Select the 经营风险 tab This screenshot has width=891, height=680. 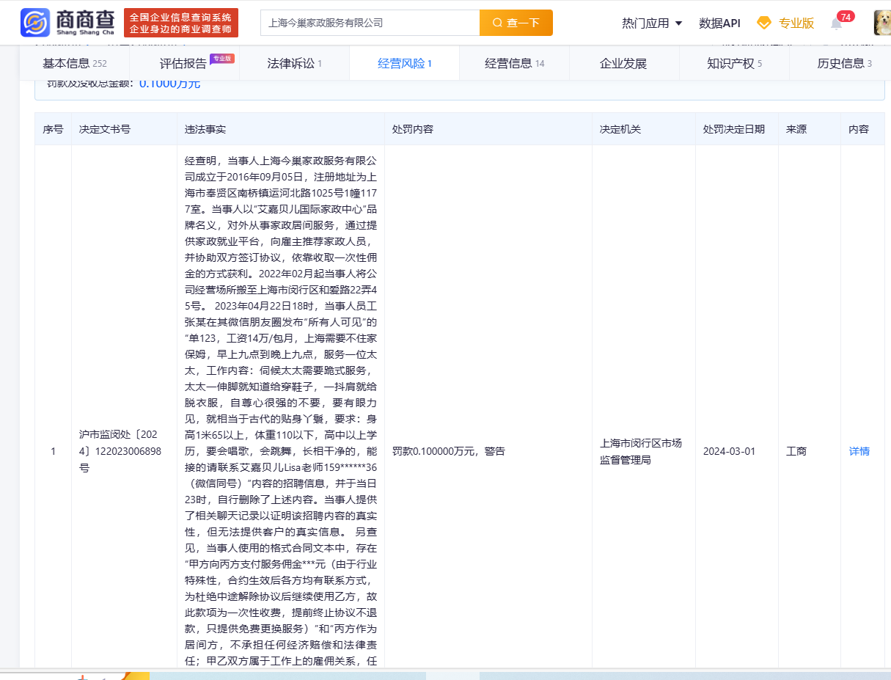click(x=404, y=63)
